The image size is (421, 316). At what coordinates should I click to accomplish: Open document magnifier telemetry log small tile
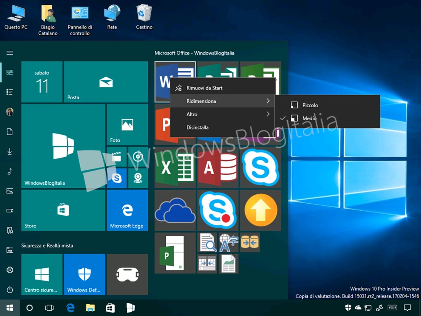click(207, 242)
